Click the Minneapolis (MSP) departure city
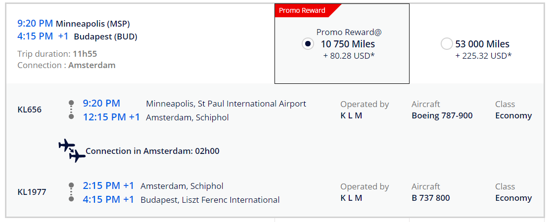Viewport: 551px width, 222px height. pos(93,23)
